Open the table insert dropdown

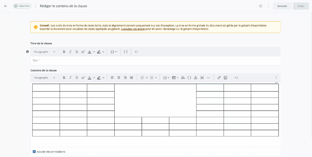(175, 78)
